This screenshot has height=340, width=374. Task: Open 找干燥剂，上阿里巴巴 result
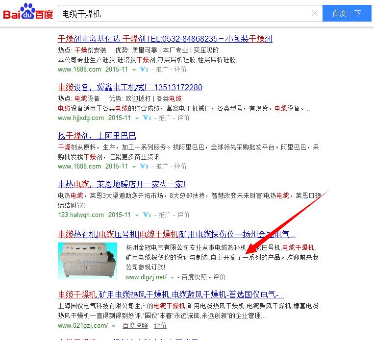[x=97, y=136]
